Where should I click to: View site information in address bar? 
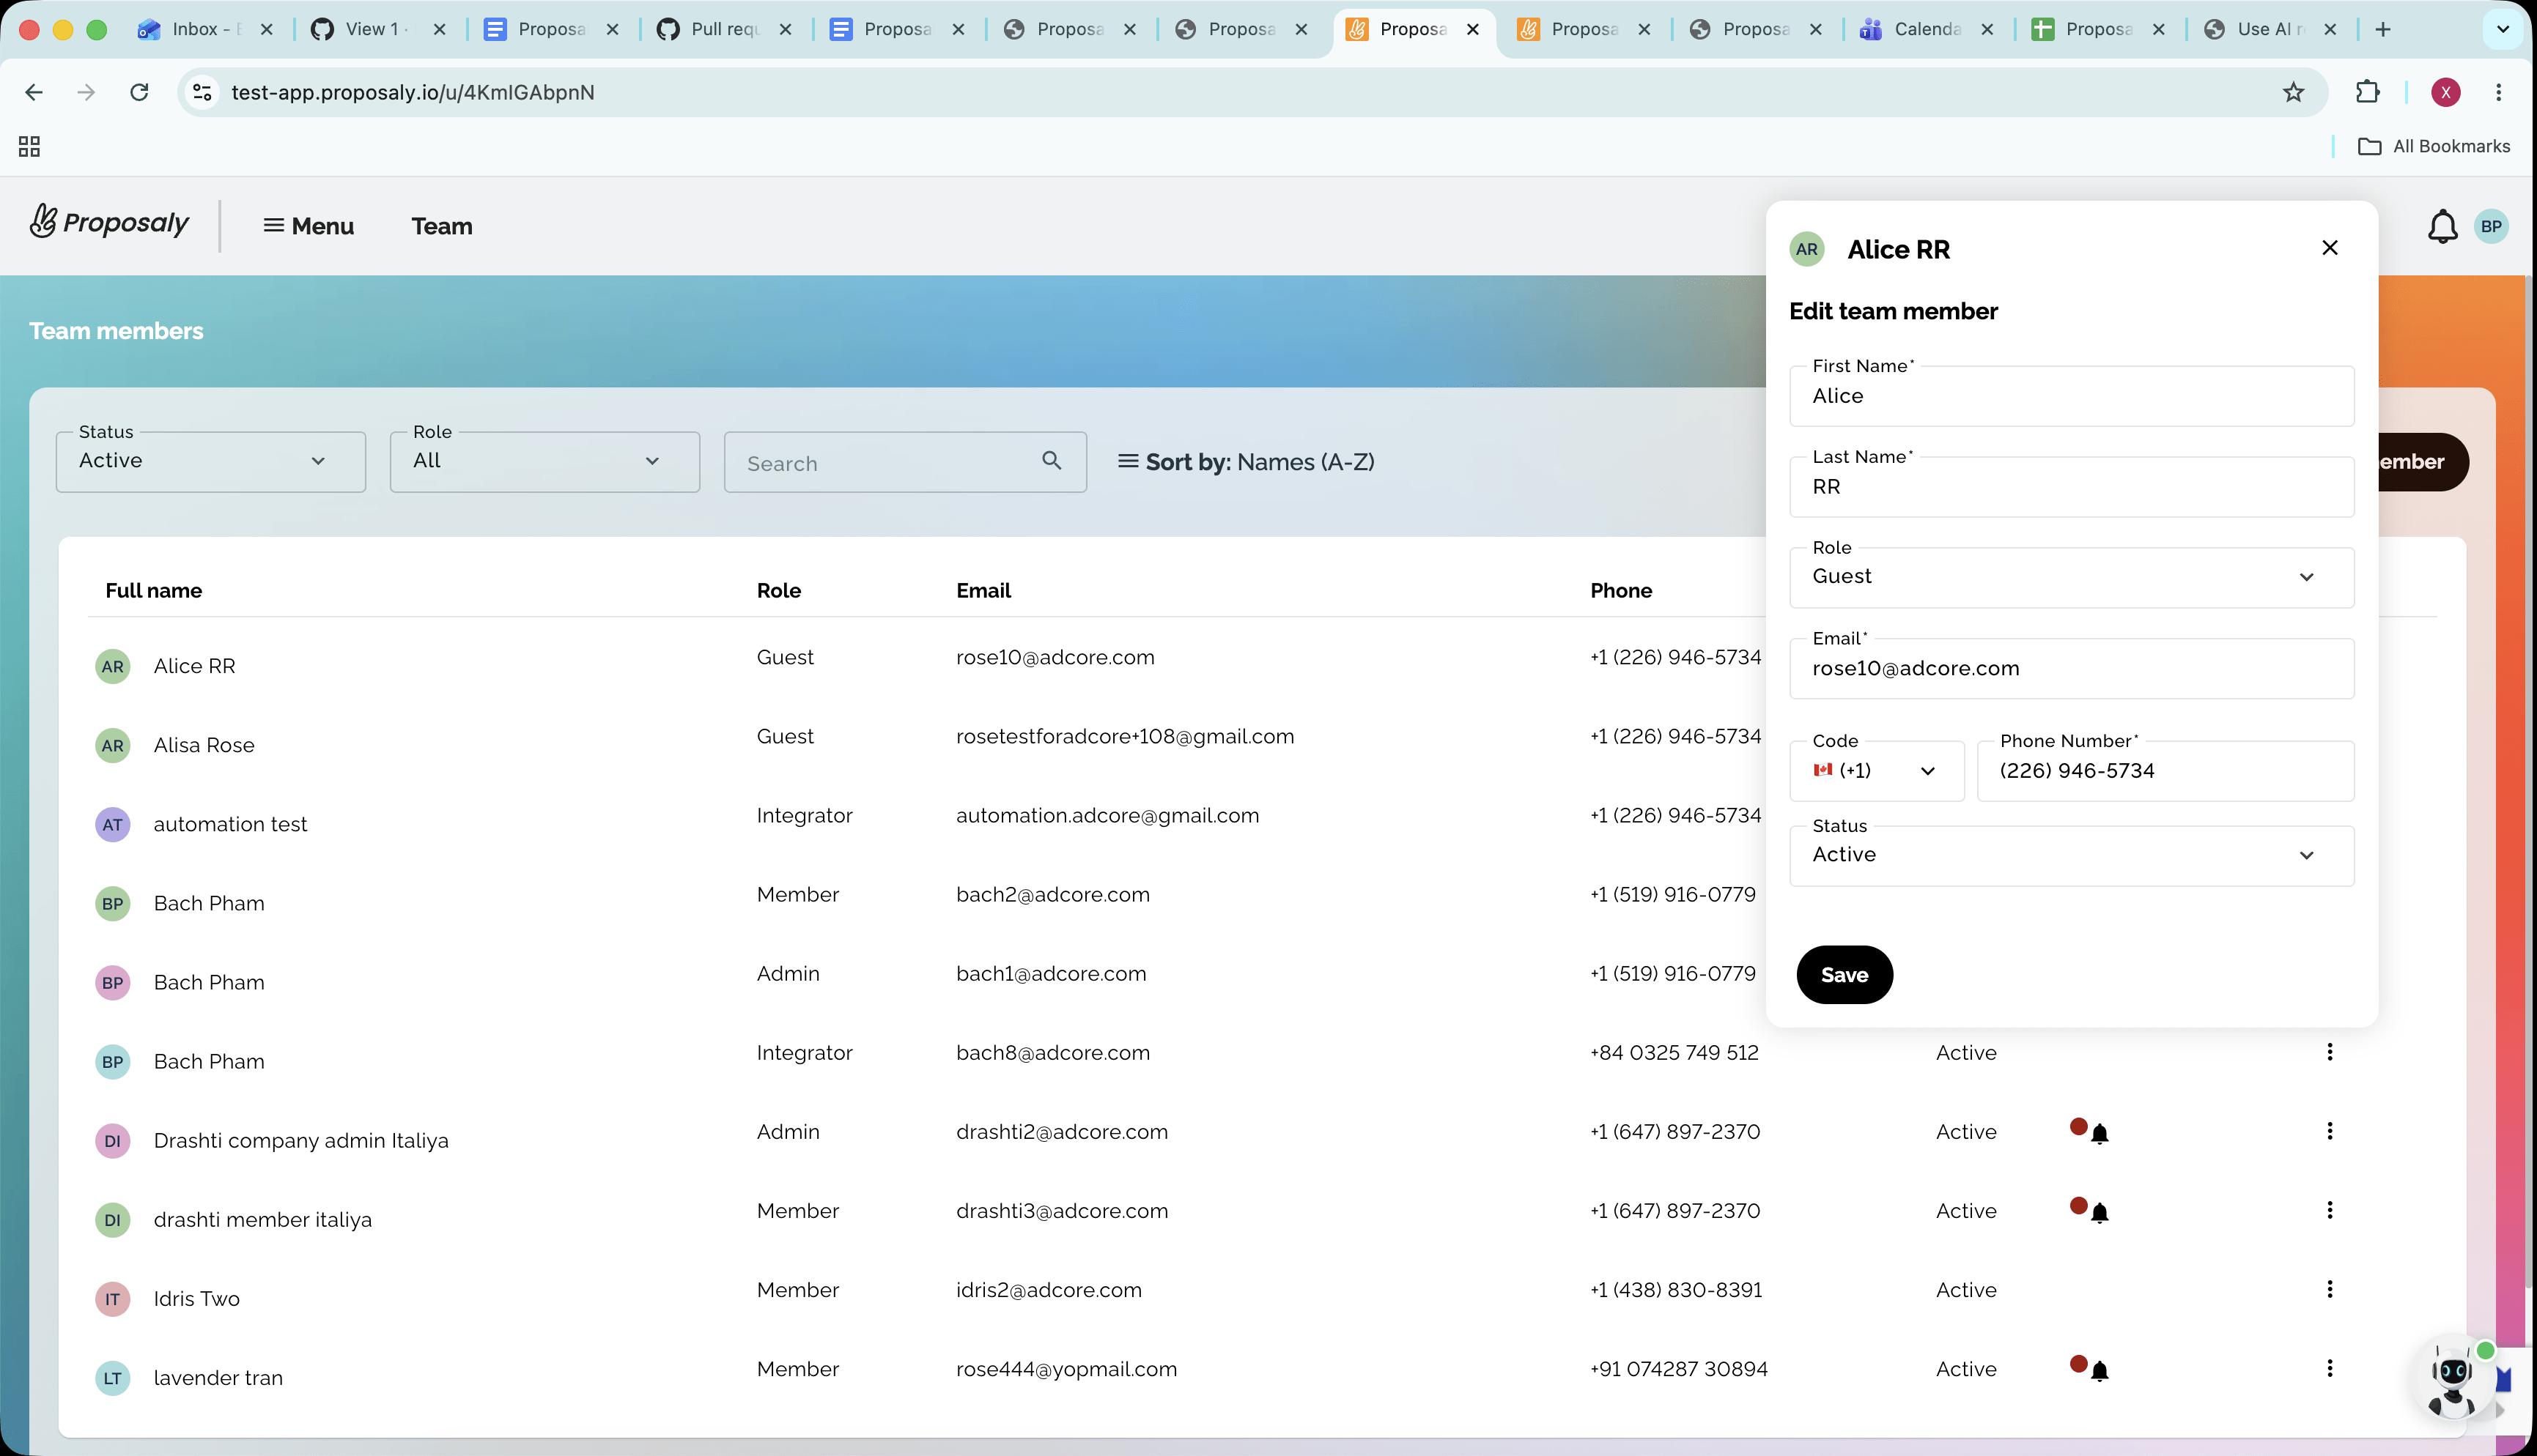[x=202, y=92]
